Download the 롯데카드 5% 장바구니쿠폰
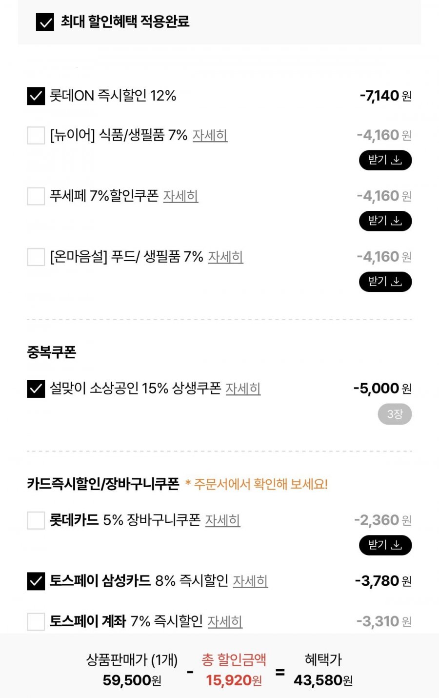Image resolution: width=439 pixels, height=698 pixels. pyautogui.click(x=385, y=545)
